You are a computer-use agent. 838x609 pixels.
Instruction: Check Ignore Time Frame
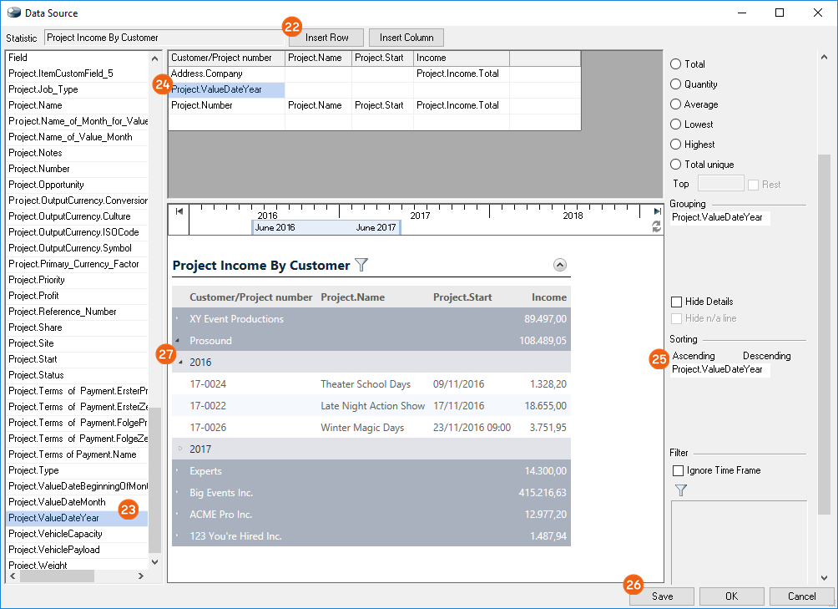678,470
